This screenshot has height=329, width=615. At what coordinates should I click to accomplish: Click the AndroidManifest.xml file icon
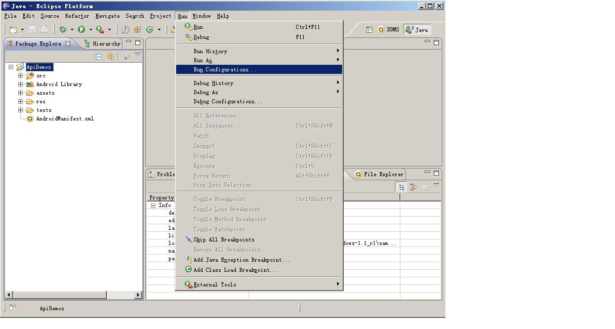(x=30, y=118)
